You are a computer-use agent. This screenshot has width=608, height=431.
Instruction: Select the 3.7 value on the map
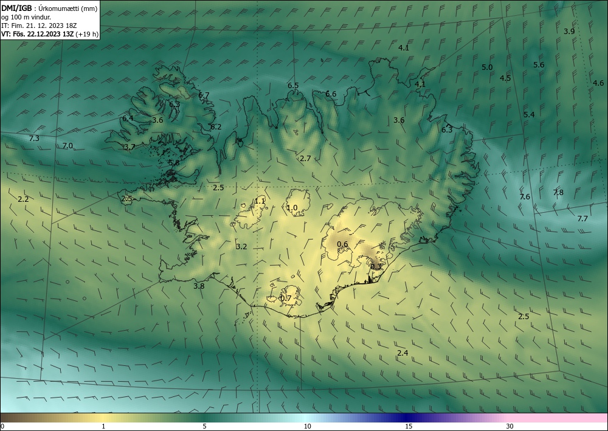point(130,147)
